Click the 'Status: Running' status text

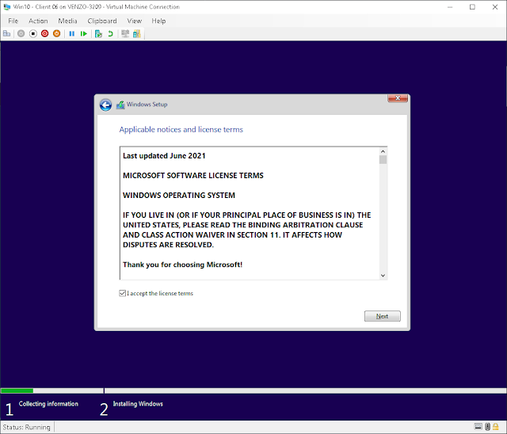pos(26,427)
